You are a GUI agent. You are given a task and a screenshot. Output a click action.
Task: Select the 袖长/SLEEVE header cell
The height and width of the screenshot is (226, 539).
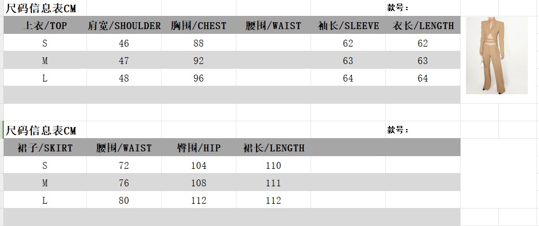(x=348, y=26)
